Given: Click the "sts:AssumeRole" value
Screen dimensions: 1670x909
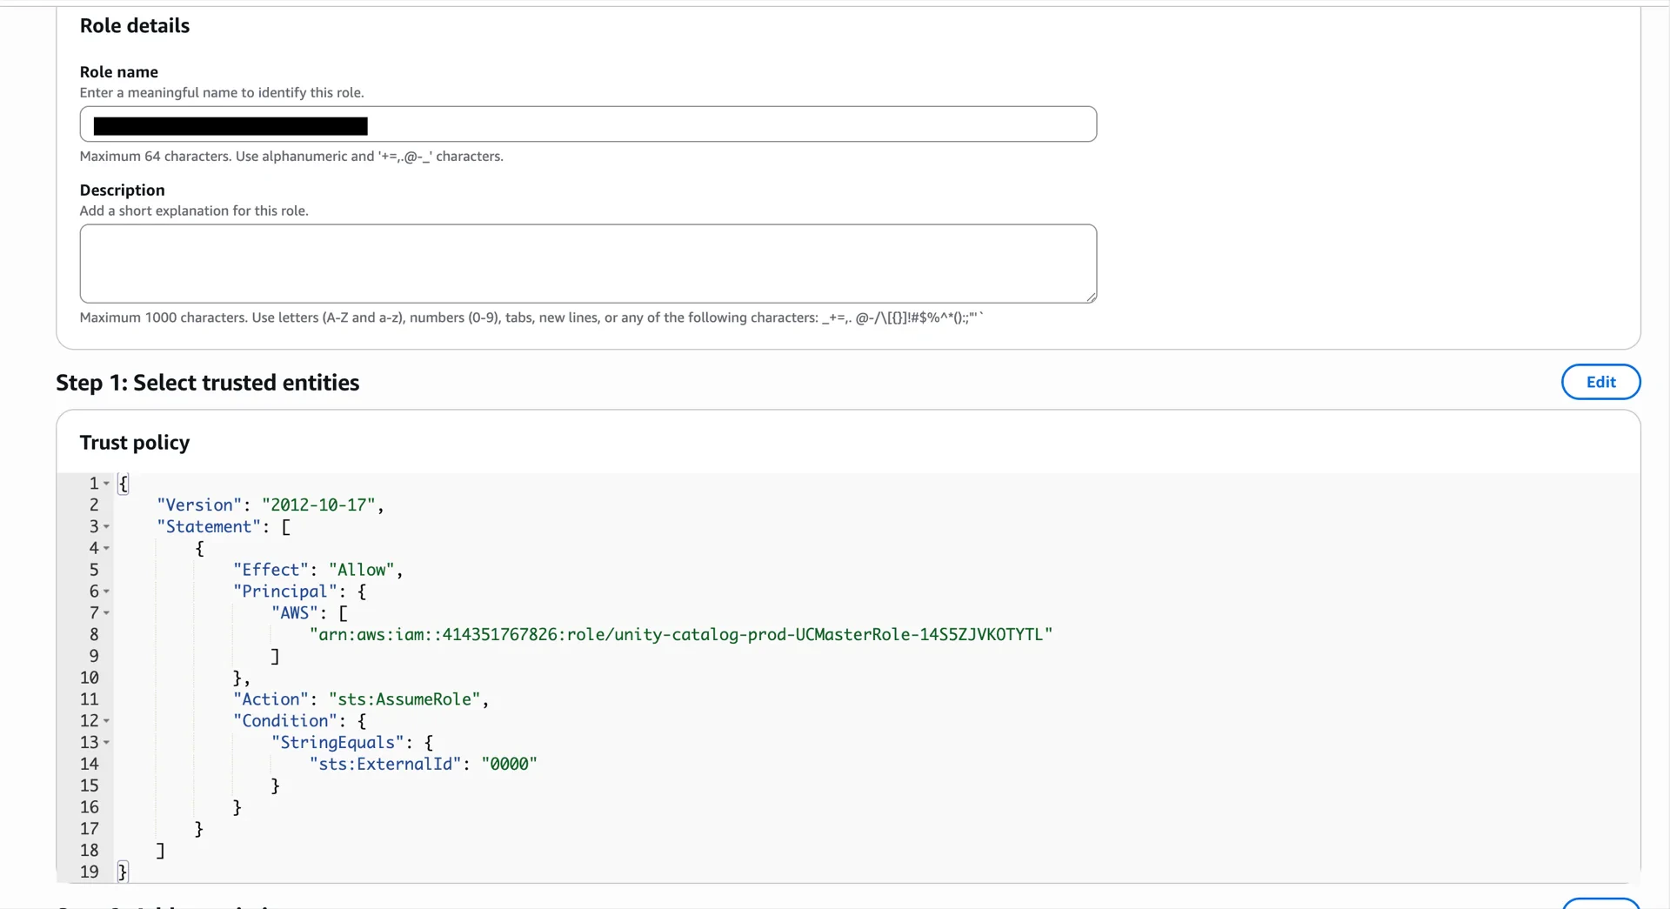Looking at the screenshot, I should [x=404, y=699].
